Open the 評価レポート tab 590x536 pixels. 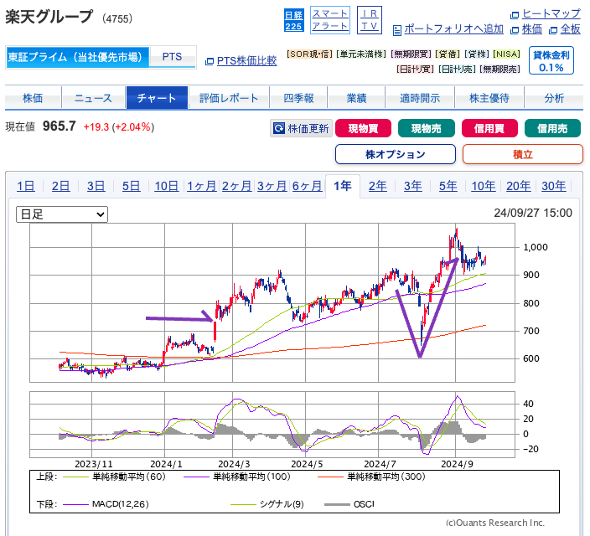click(229, 98)
